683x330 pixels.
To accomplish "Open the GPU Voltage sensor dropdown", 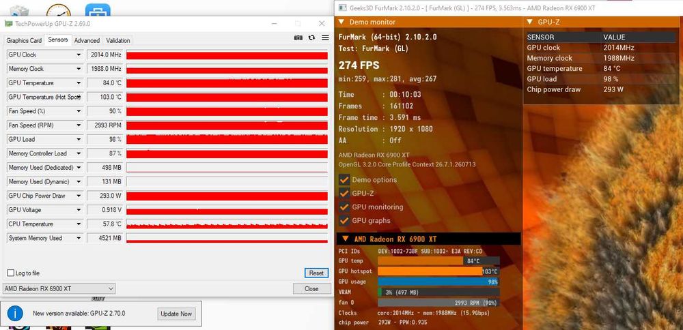I will coord(79,210).
